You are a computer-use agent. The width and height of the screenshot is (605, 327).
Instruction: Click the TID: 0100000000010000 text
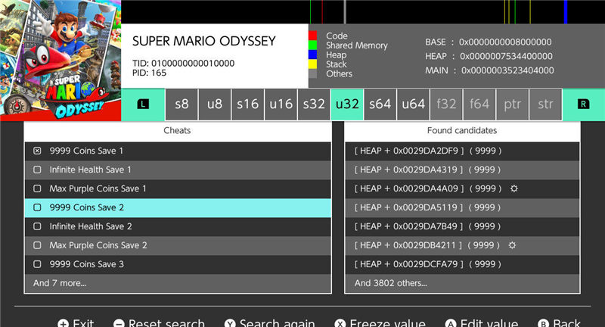[x=183, y=64]
